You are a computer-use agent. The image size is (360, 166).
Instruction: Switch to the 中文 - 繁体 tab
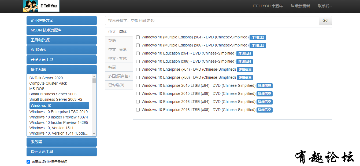(119, 58)
